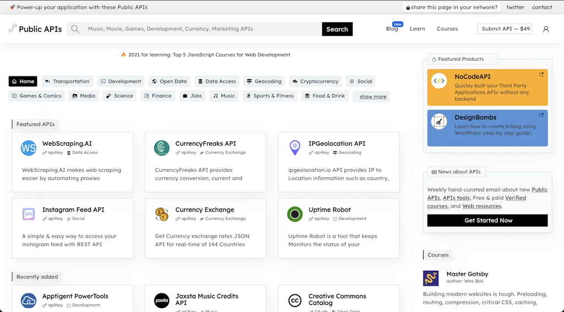This screenshot has width=564, height=312.
Task: Select the Transportation category
Action: tap(67, 81)
